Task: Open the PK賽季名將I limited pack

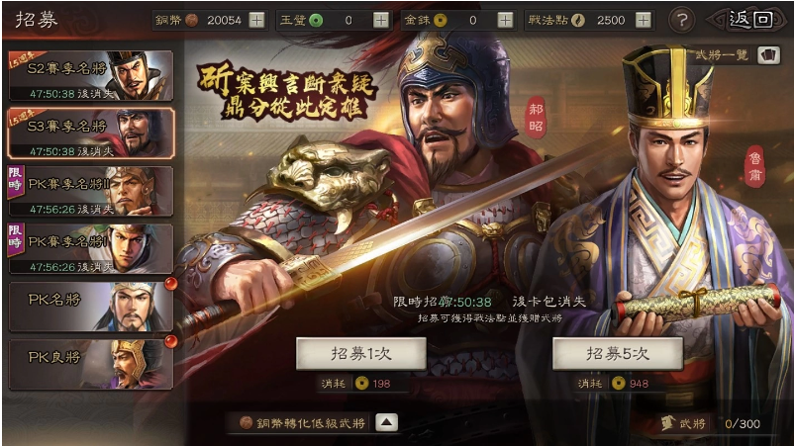Action: (x=91, y=248)
